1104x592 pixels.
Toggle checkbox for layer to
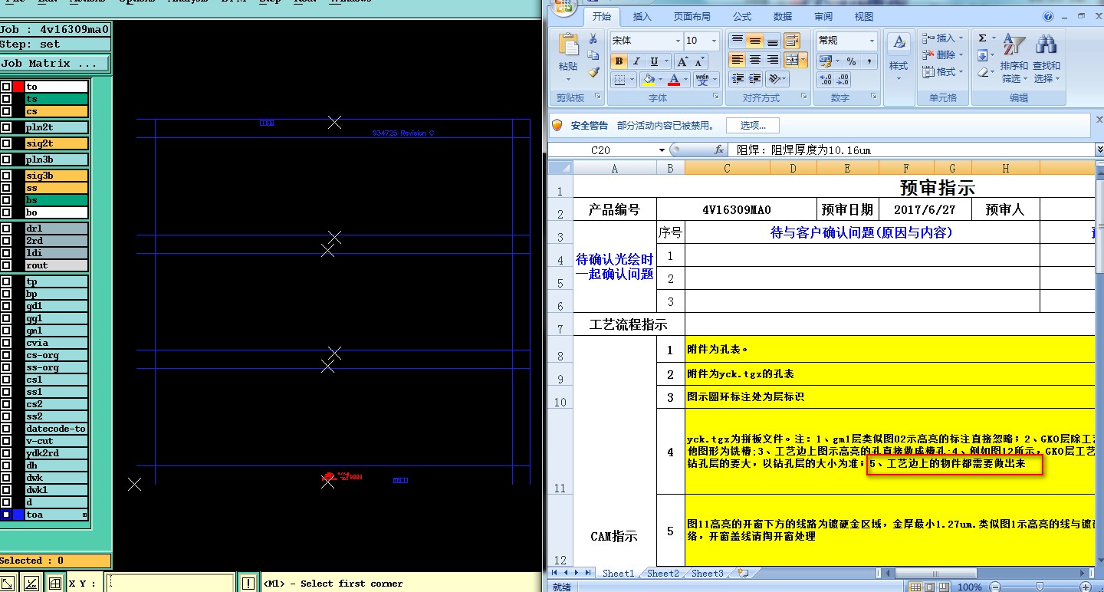coord(6,87)
